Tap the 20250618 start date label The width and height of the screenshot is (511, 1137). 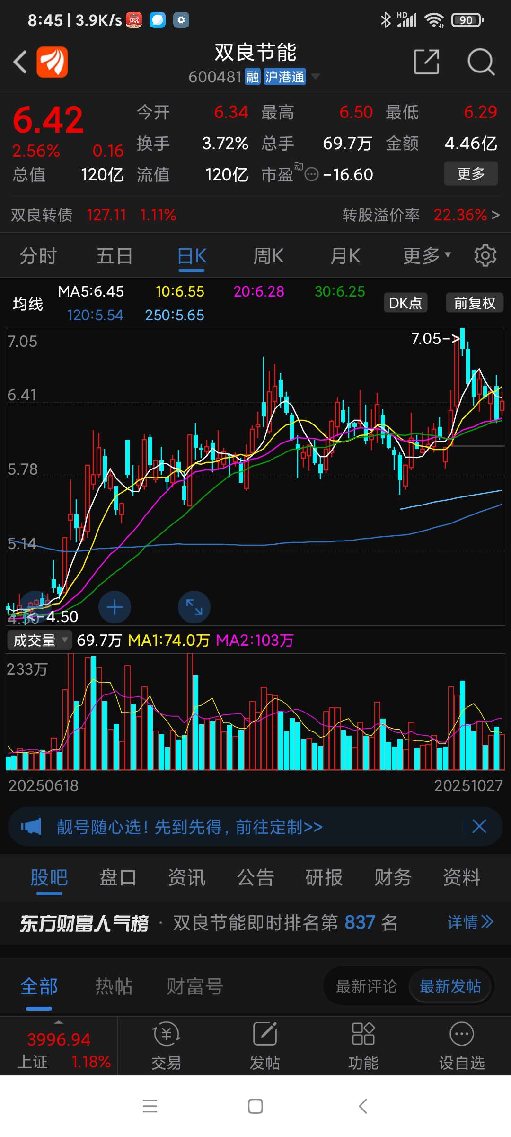[x=44, y=785]
